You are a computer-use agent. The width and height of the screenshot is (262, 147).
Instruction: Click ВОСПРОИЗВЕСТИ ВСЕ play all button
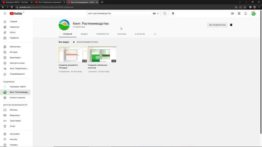coord(86,42)
